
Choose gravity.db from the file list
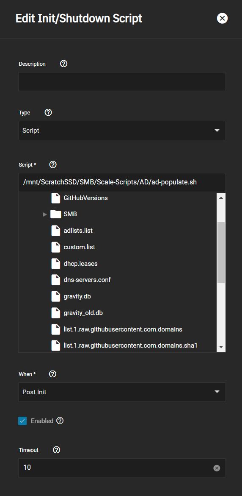pos(77,297)
